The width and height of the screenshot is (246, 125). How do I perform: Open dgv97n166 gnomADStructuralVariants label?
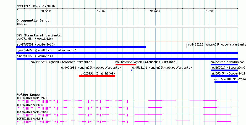point(46,50)
